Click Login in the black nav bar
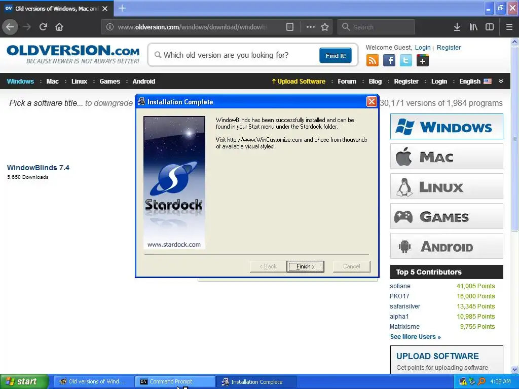 [439, 82]
